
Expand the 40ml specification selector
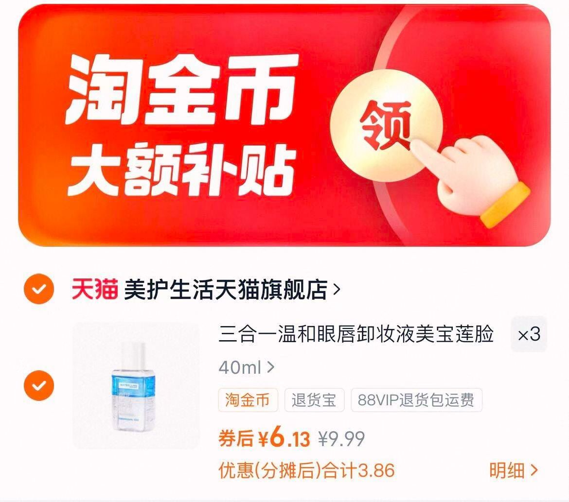247,367
